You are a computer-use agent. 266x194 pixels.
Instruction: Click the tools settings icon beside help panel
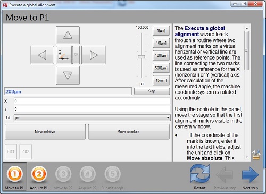point(256,155)
